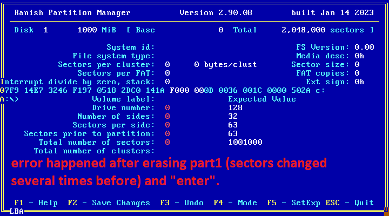This screenshot has height=216, width=389.
Task: Click 'Version 2.90.08' text
Action: pos(216,12)
